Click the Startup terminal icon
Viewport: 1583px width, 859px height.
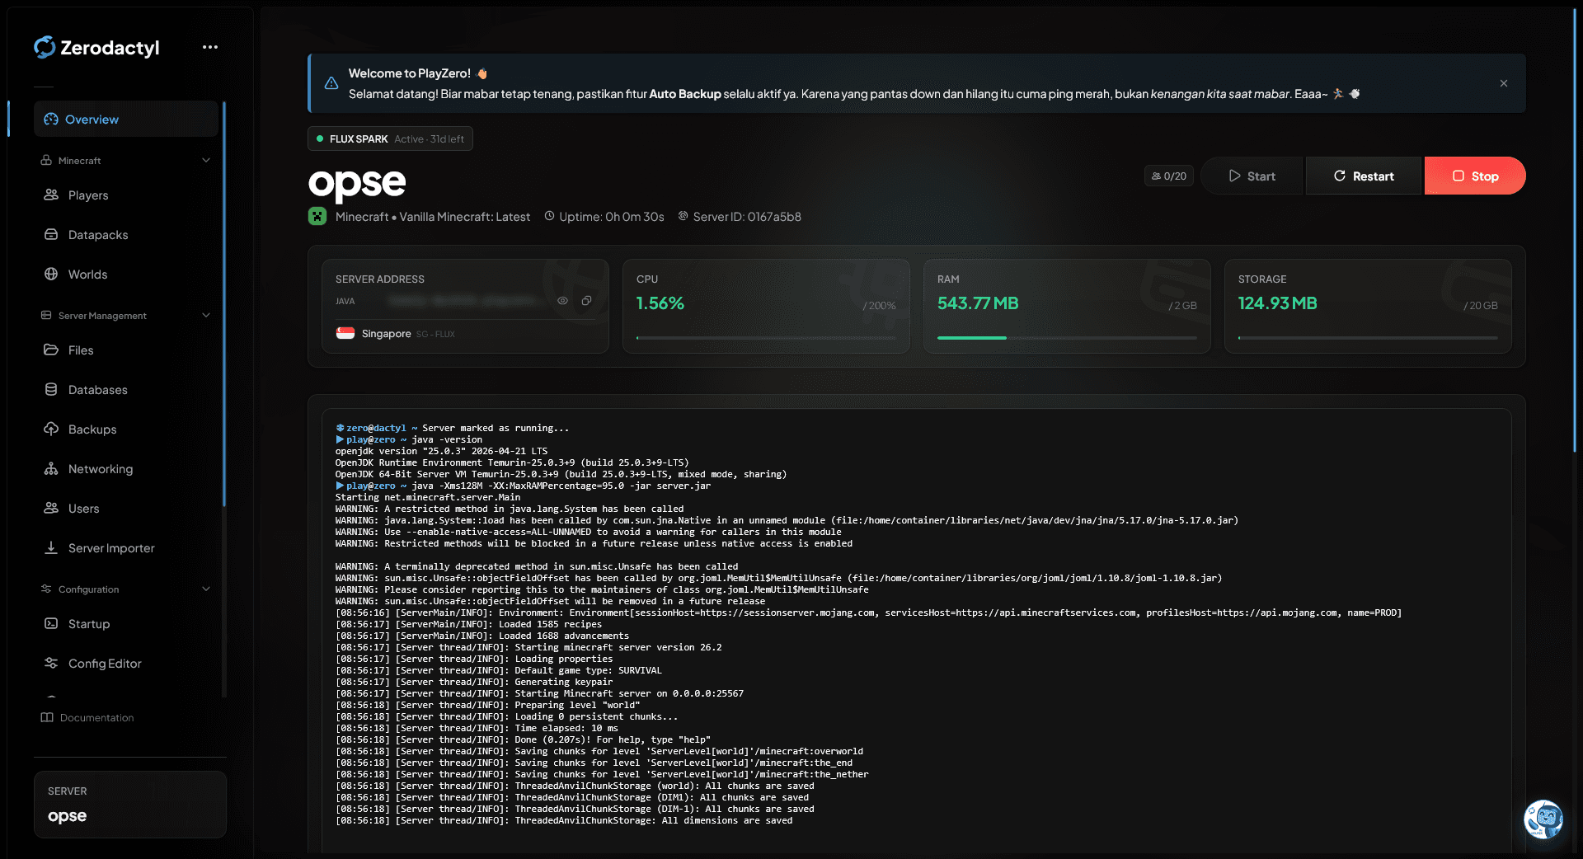click(x=51, y=623)
